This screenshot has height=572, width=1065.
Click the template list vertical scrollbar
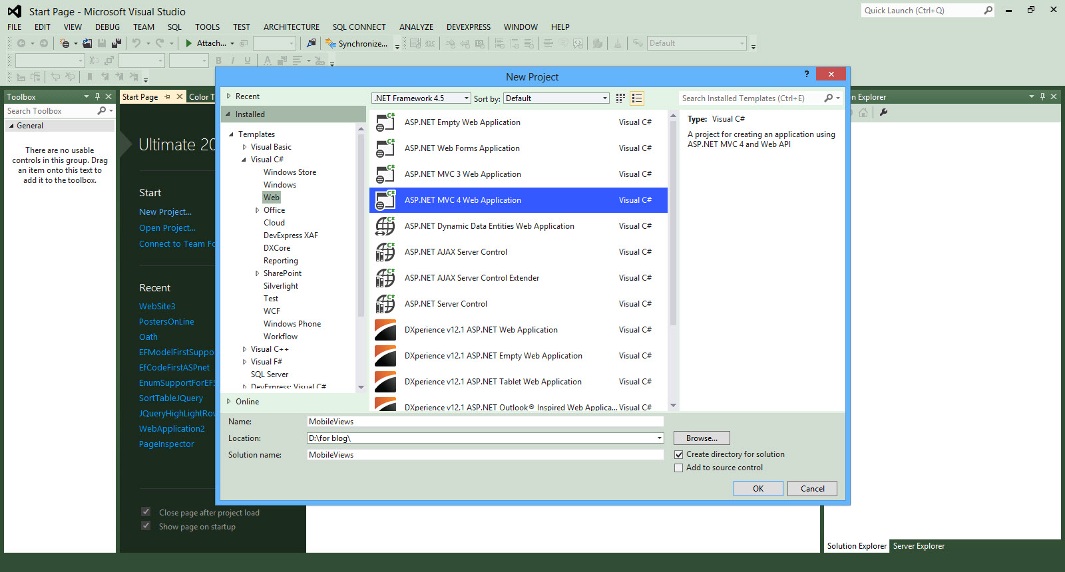click(673, 223)
